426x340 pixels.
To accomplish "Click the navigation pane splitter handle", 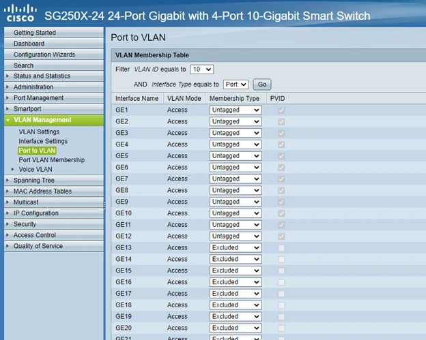I will 104,205.
